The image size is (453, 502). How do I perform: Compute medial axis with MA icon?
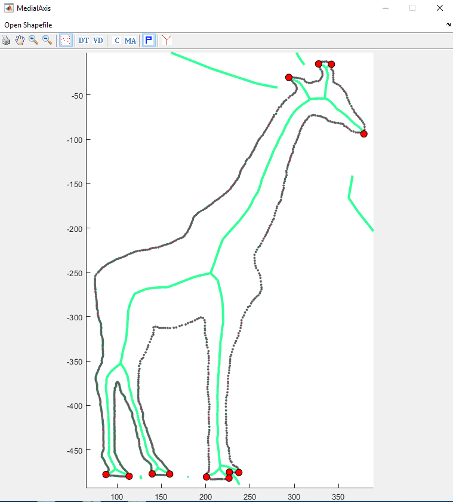point(130,41)
